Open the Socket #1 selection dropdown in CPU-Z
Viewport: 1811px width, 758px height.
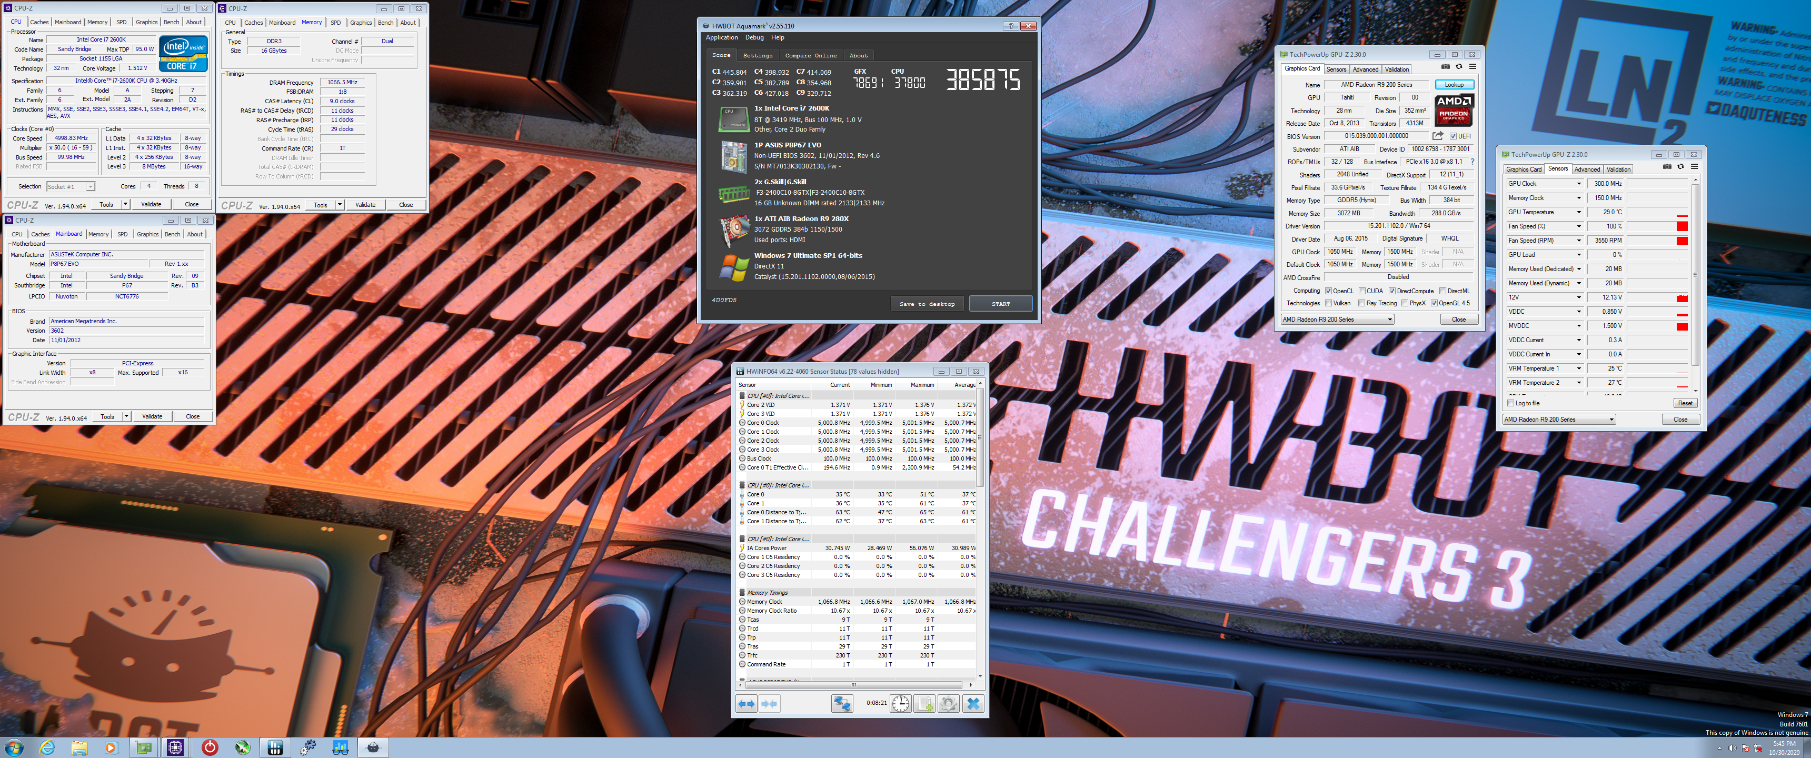pyautogui.click(x=71, y=186)
